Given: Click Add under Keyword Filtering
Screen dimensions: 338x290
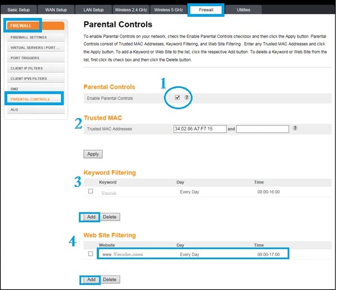Looking at the screenshot, I should 91,217.
